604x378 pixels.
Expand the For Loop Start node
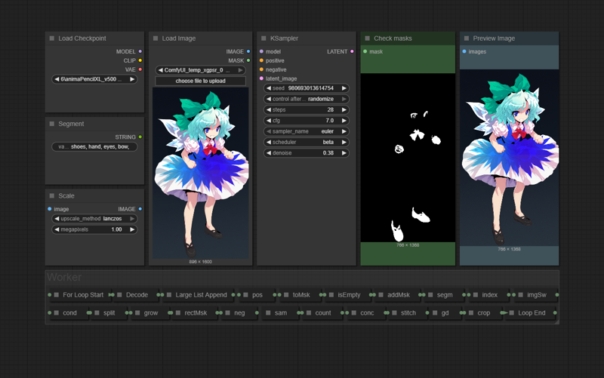click(x=56, y=295)
